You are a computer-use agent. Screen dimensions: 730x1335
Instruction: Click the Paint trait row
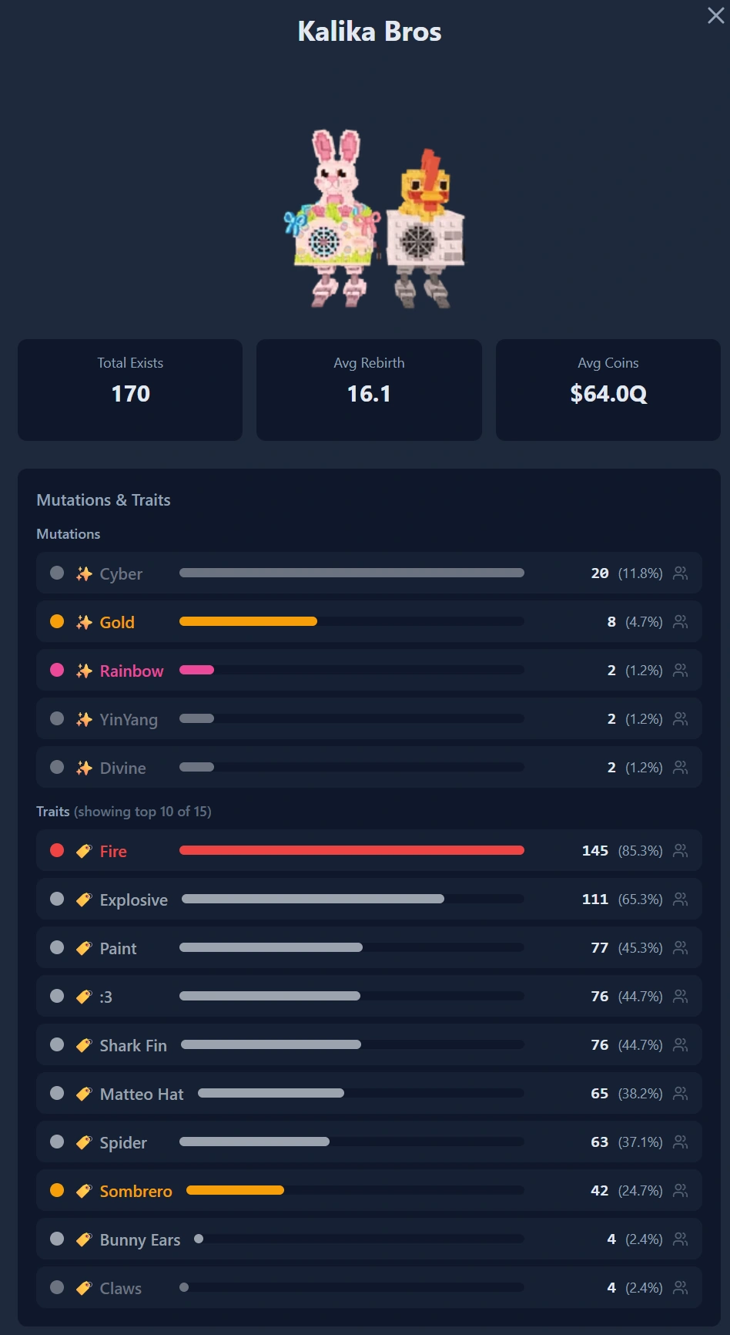(369, 948)
